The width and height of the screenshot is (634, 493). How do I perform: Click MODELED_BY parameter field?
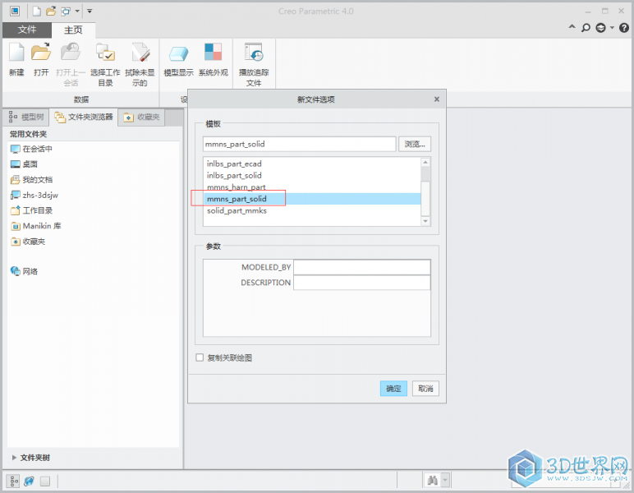click(x=362, y=267)
